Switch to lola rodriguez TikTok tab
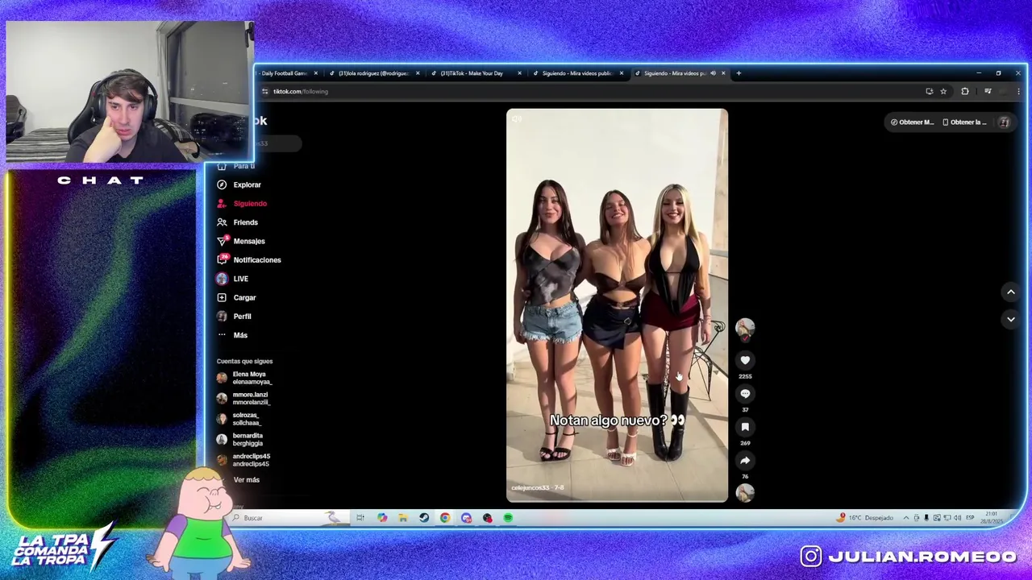 tap(373, 73)
